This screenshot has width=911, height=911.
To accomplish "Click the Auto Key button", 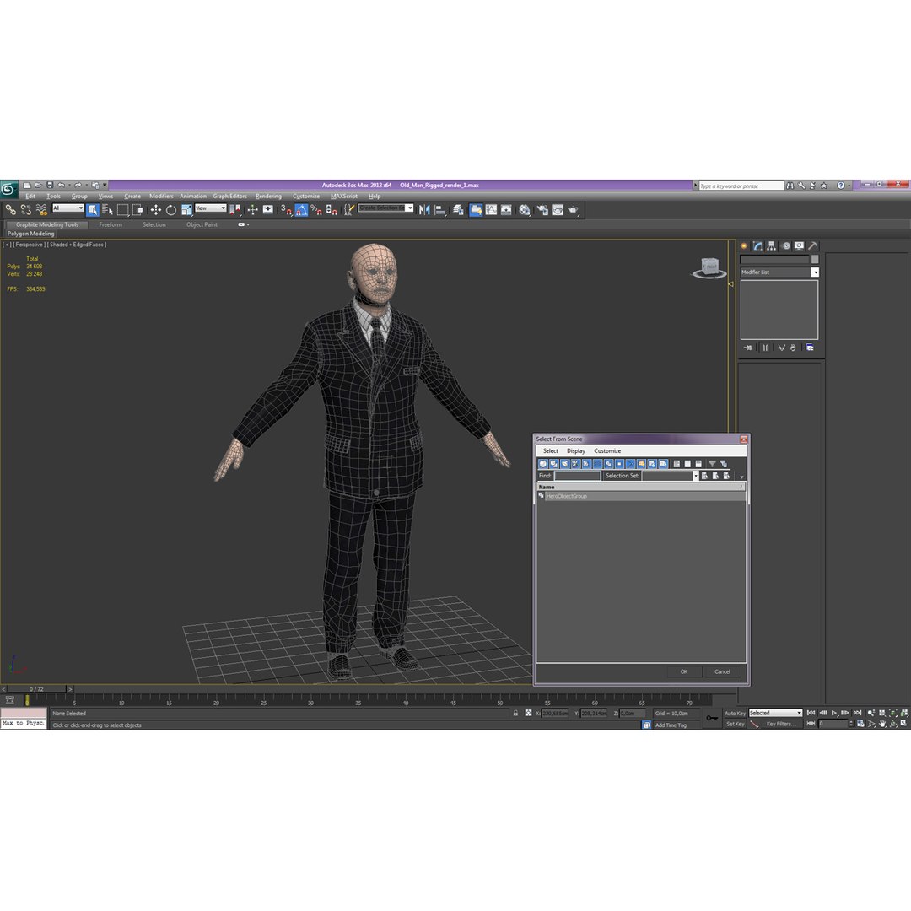I will tap(735, 714).
